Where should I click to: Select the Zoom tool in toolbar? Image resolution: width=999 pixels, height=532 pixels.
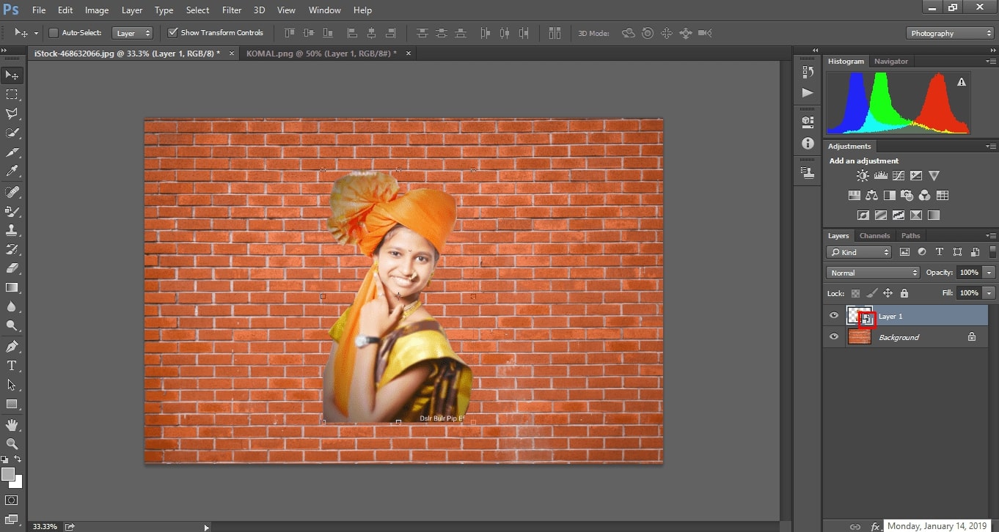tap(12, 443)
